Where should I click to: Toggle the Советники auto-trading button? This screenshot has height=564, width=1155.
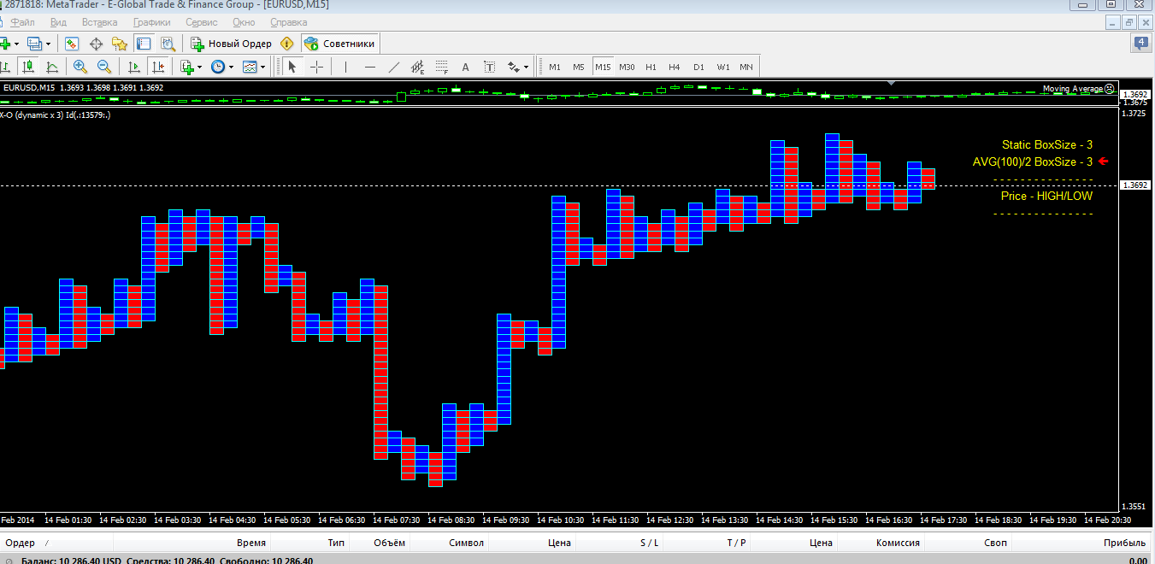[339, 44]
